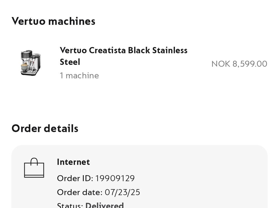Screen dimensions: 279x208
Task: Select the order number 19909129
Action: click(x=115, y=178)
